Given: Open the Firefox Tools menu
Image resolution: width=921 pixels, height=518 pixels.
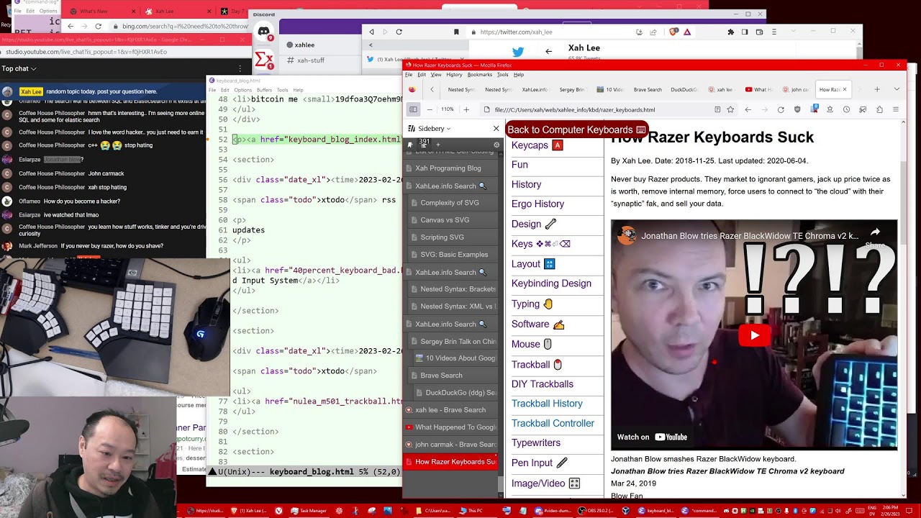Looking at the screenshot, I should [502, 75].
